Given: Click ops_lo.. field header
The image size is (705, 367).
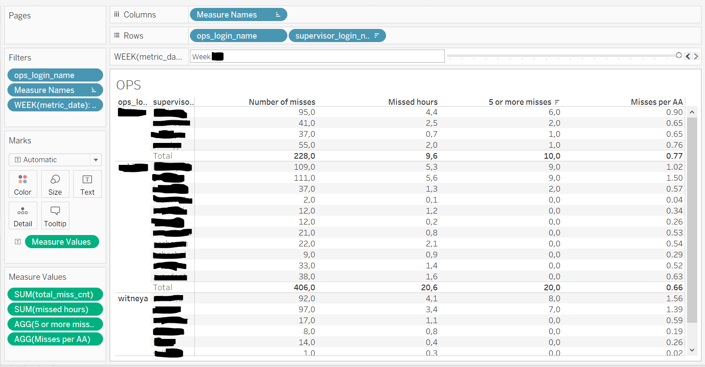Looking at the screenshot, I should [132, 102].
